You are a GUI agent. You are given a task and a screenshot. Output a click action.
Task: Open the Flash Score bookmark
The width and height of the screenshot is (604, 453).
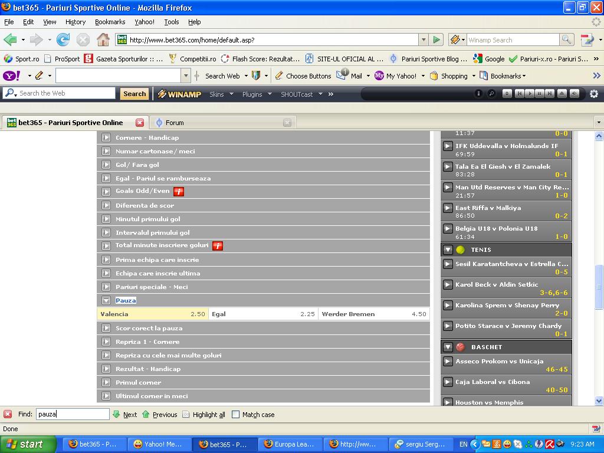(260, 59)
